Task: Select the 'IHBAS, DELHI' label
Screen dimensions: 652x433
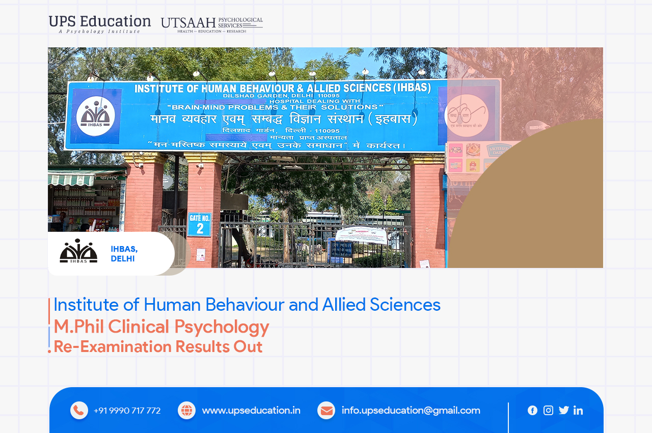Action: click(124, 254)
